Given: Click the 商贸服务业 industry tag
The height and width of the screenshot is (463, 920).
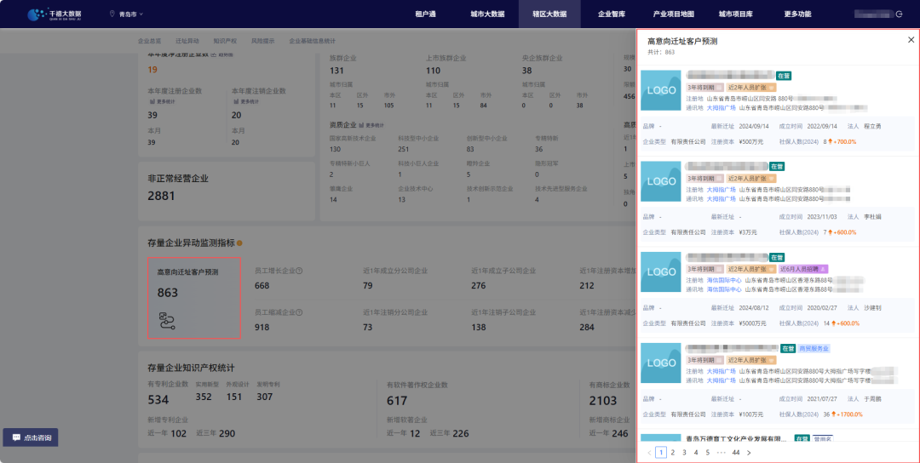Looking at the screenshot, I should click(x=814, y=348).
